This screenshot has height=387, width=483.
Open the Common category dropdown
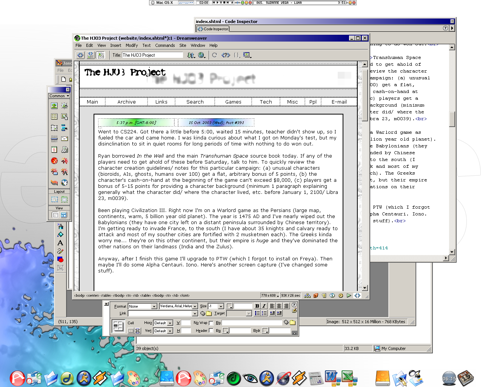coord(59,96)
